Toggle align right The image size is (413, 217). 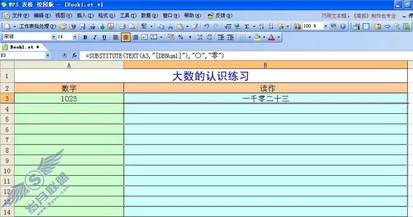tap(135, 37)
